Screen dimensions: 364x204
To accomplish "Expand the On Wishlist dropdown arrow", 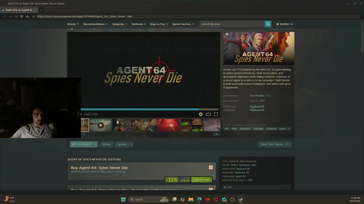I will [x=96, y=144].
